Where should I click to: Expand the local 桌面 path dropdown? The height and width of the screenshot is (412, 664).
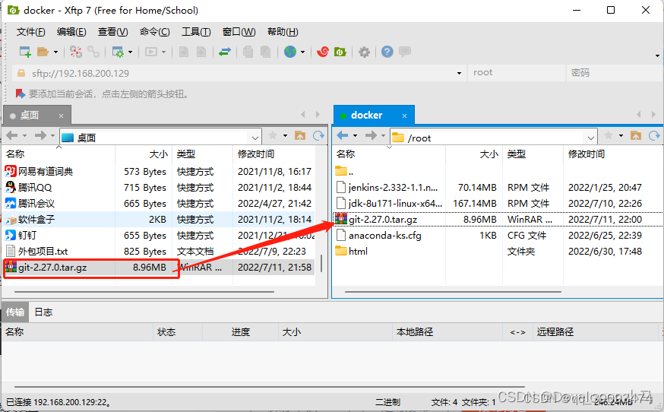click(255, 138)
